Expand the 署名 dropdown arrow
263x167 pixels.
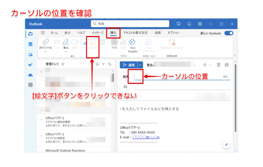tap(66, 52)
